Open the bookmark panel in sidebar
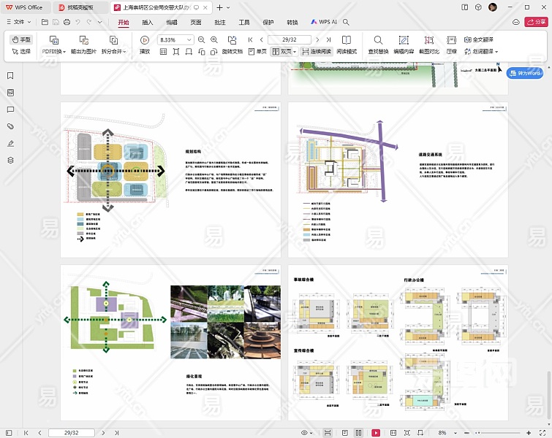This screenshot has width=552, height=438. pos(10,76)
